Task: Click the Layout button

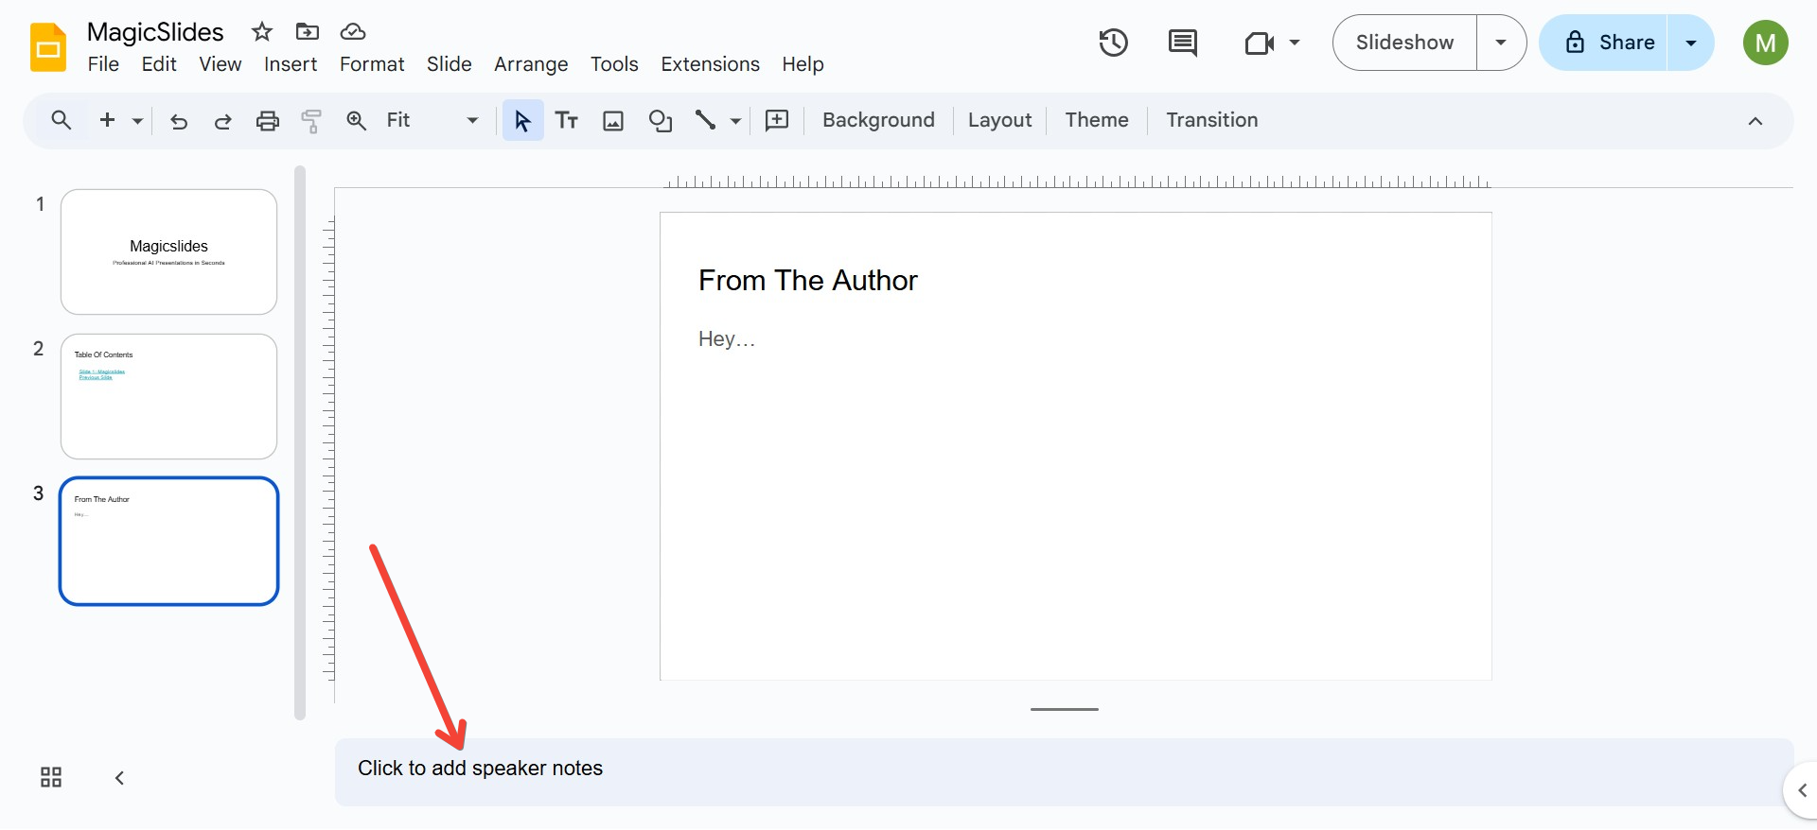Action: coord(999,120)
